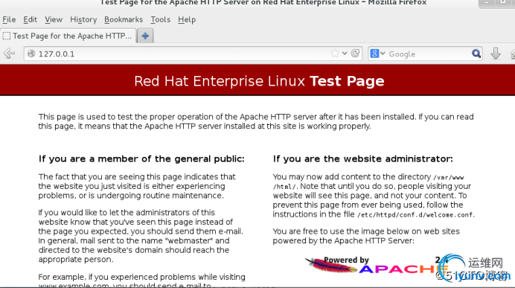The image size is (515, 288).
Task: Open the Tools menu
Action: pos(160,19)
